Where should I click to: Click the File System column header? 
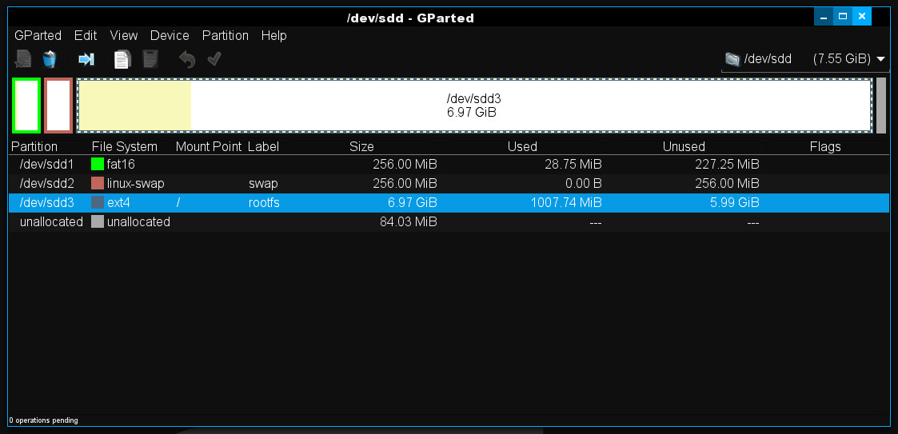coord(124,147)
